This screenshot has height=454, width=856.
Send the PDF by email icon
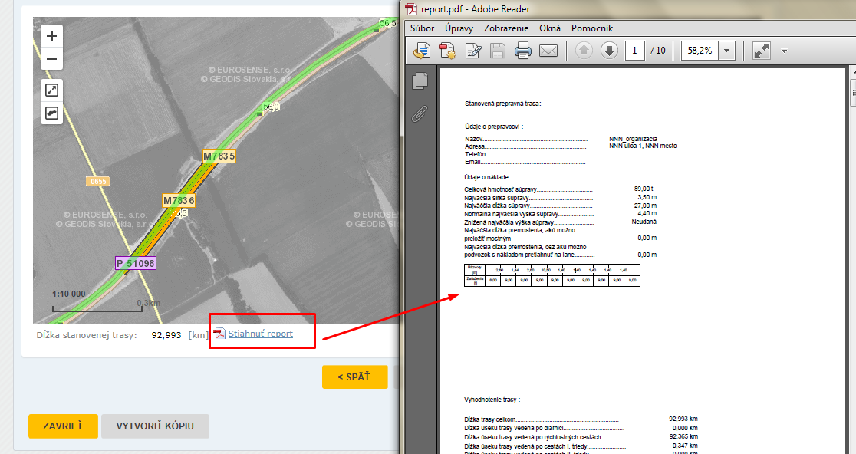pos(548,51)
